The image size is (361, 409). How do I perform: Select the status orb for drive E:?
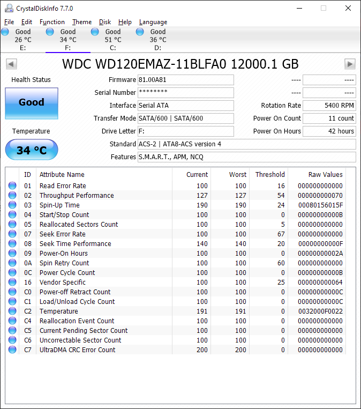(5, 32)
